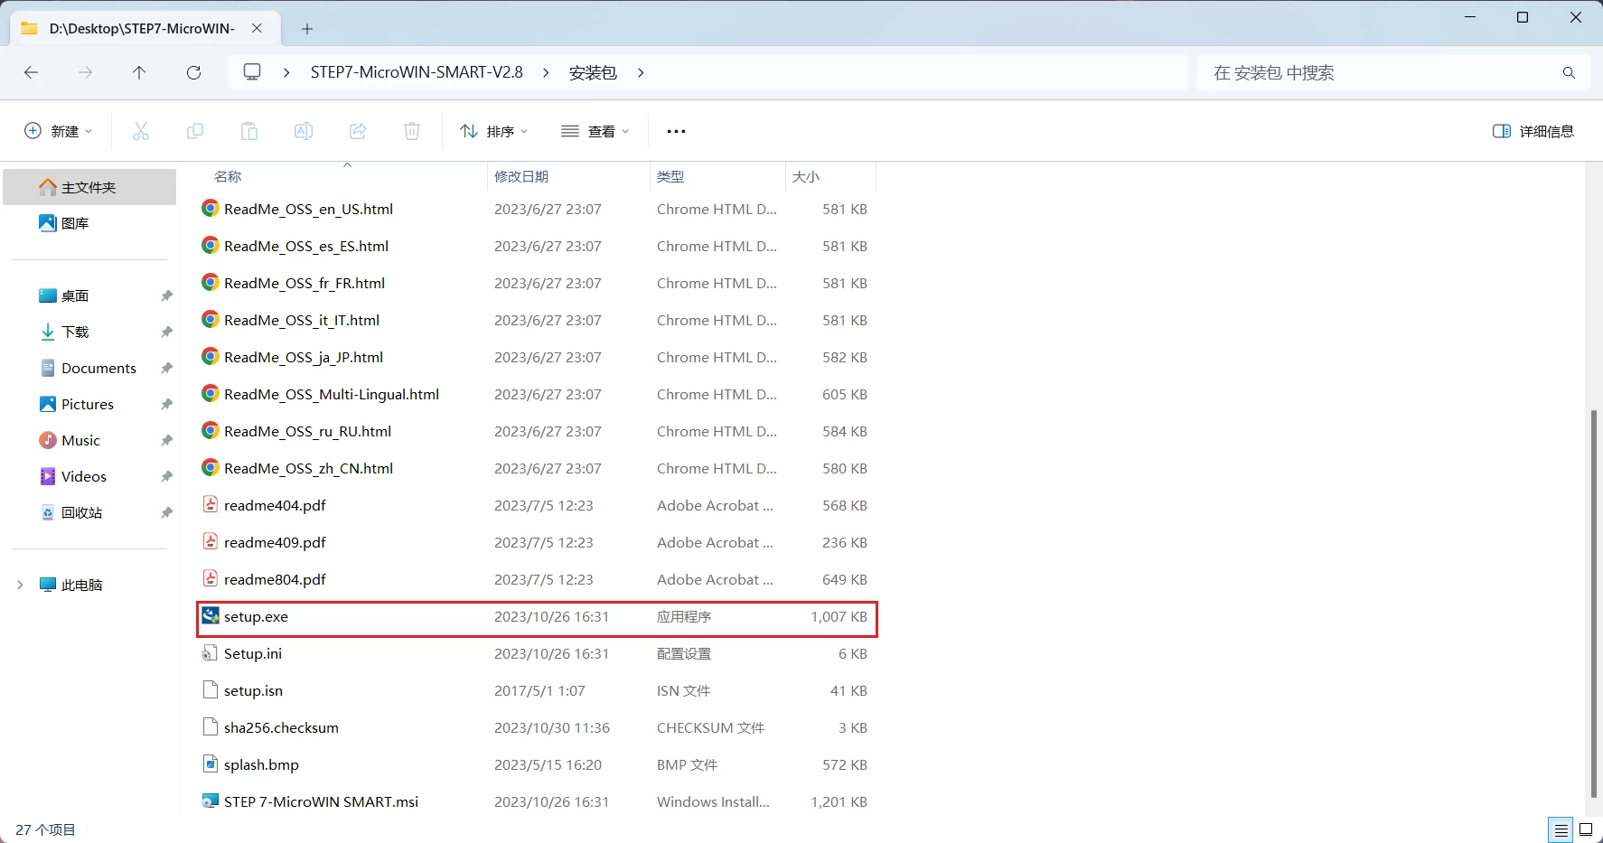Click the Back navigation arrow
The height and width of the screenshot is (843, 1603).
coord(32,72)
